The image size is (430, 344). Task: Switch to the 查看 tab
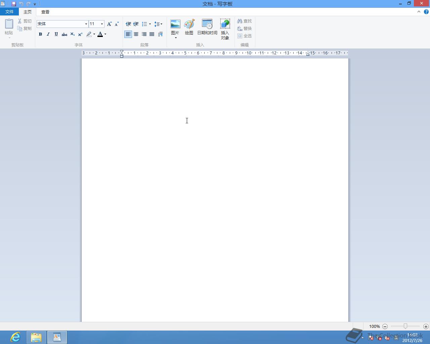[x=45, y=12]
